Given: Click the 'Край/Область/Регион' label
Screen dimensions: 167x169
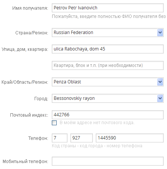Looking at the screenshot, I should [25, 82].
